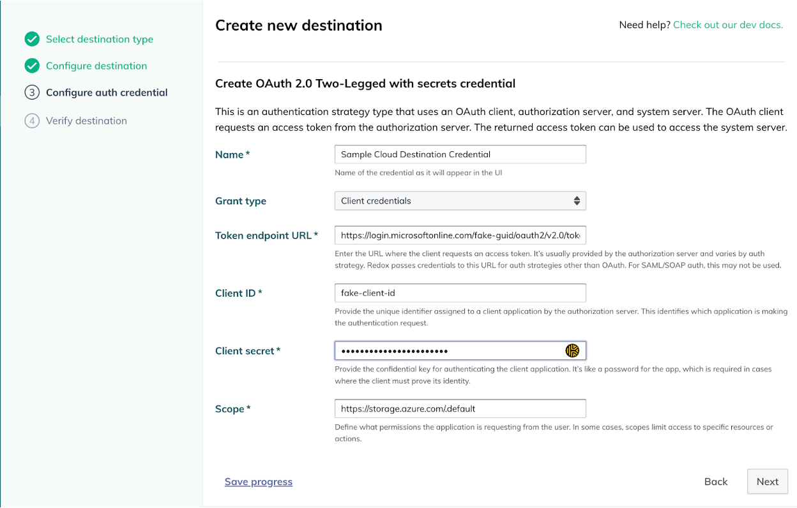Click 'Need help?' text

coord(644,25)
